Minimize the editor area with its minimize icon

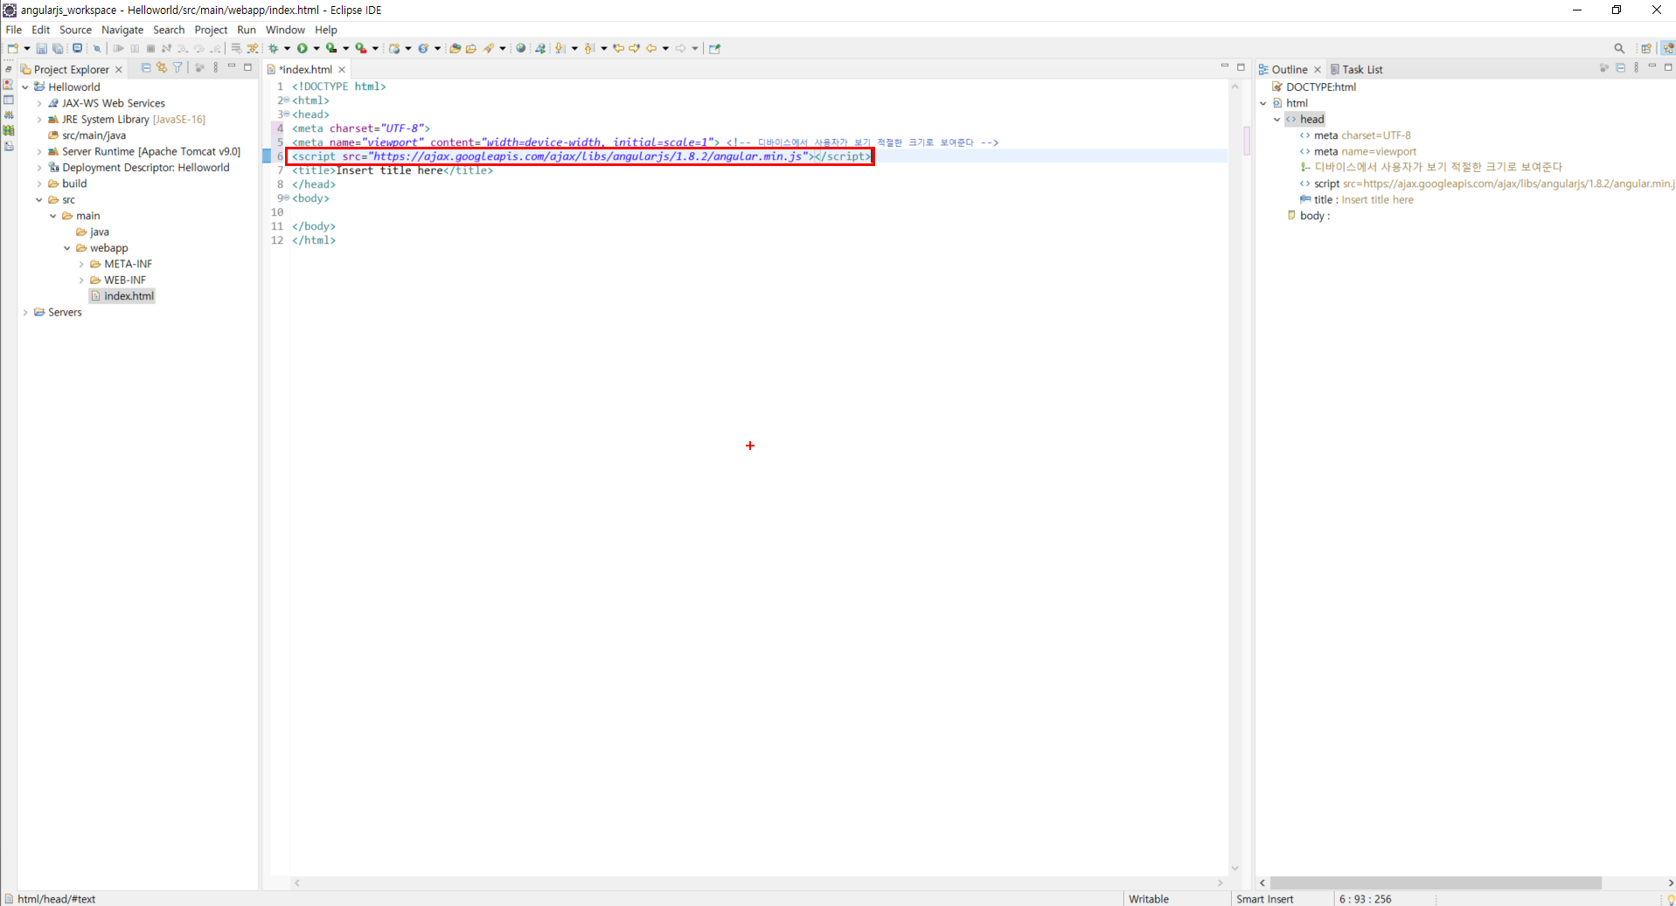[1225, 66]
